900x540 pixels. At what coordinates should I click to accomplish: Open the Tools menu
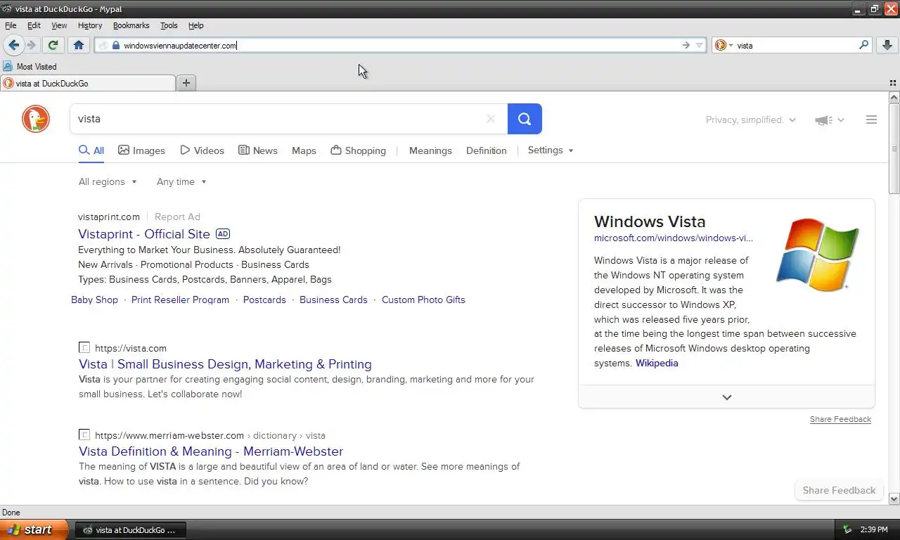tap(169, 25)
